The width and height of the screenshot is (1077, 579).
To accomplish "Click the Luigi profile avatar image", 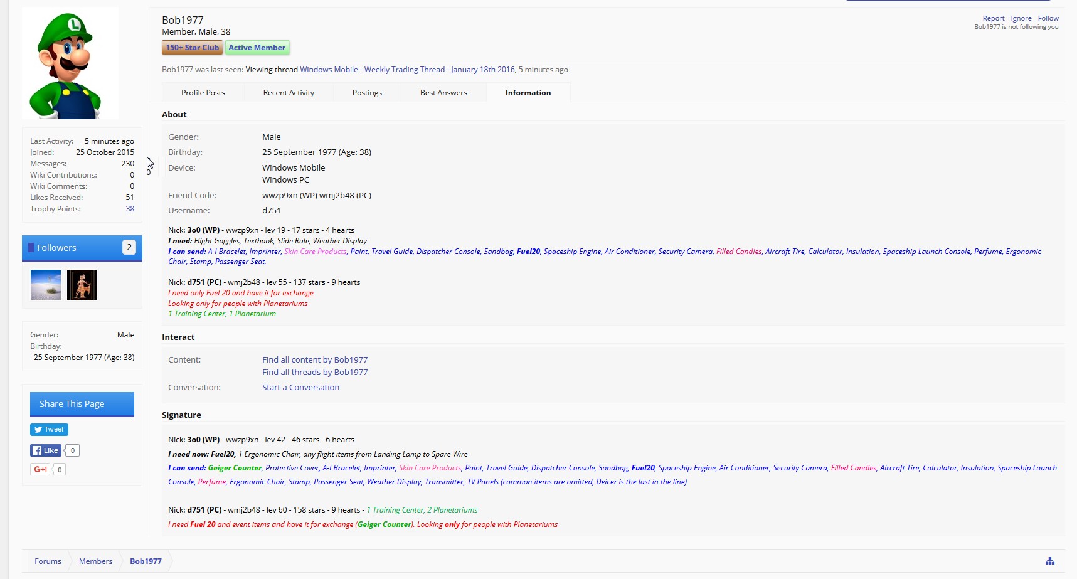I will pyautogui.click(x=70, y=63).
